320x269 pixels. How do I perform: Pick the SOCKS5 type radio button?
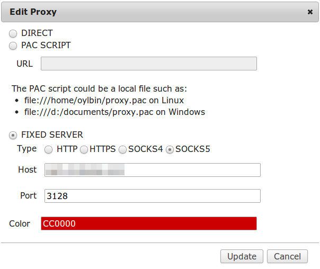170,149
